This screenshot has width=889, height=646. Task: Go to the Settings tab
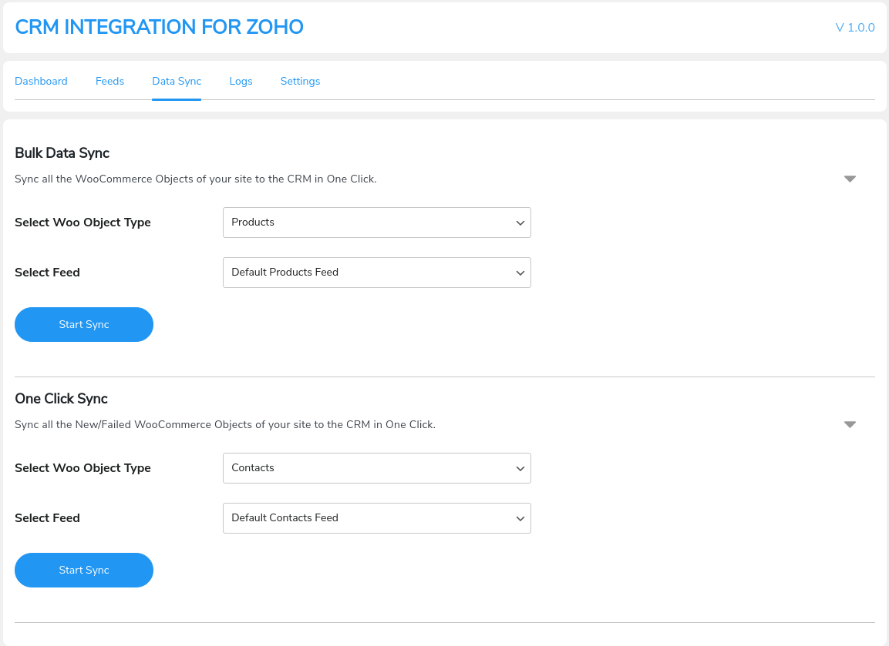300,81
